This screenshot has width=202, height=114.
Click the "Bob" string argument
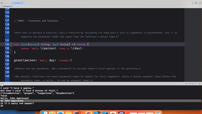click(42, 60)
